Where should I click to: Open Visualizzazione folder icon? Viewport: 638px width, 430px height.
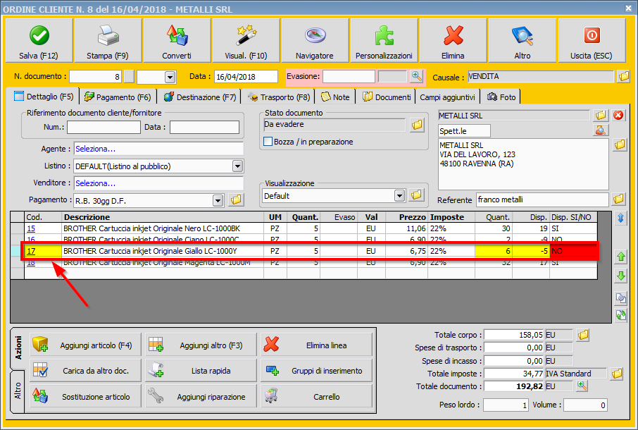(x=417, y=195)
